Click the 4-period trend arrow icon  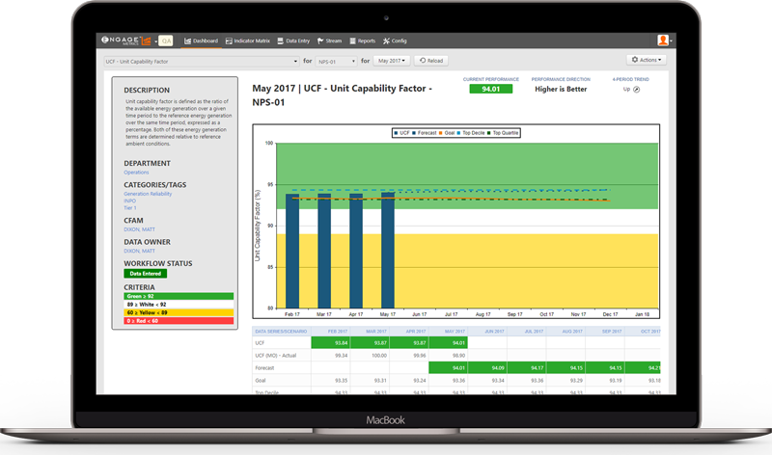coord(636,89)
